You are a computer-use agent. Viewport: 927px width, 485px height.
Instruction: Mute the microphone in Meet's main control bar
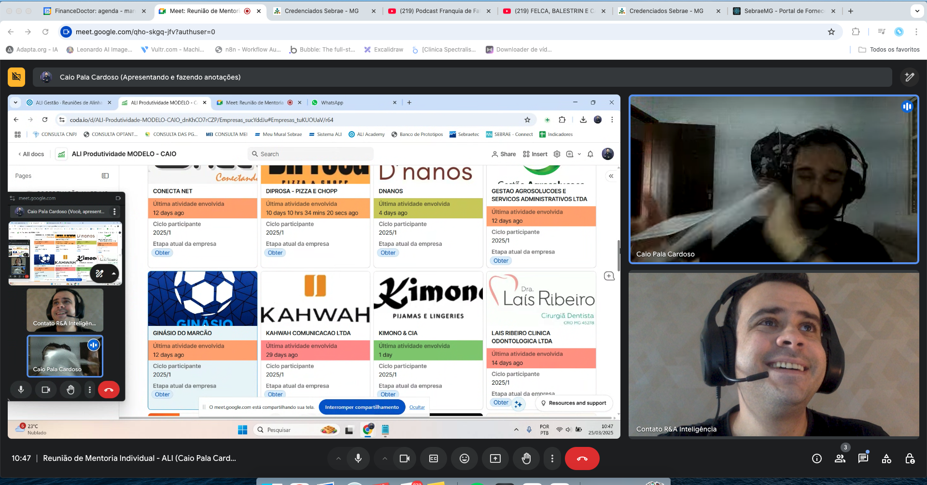click(x=358, y=458)
